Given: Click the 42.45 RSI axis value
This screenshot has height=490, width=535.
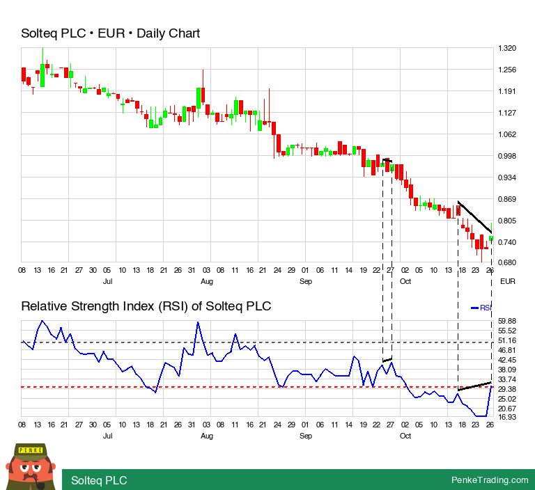Looking at the screenshot, I should click(x=507, y=360).
